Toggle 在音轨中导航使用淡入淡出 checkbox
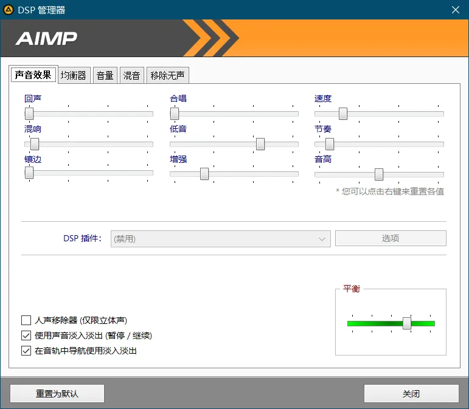The height and width of the screenshot is (409, 469). pos(26,351)
